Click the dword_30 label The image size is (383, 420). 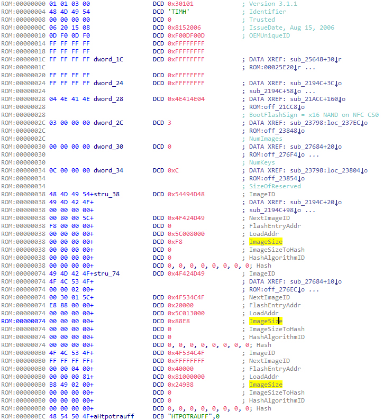tap(108, 147)
